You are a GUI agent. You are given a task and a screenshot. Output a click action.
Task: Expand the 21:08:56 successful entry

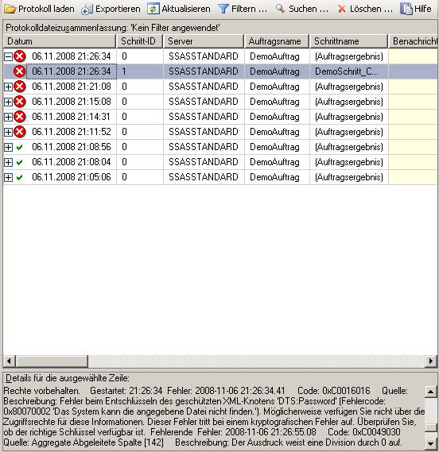(8, 147)
